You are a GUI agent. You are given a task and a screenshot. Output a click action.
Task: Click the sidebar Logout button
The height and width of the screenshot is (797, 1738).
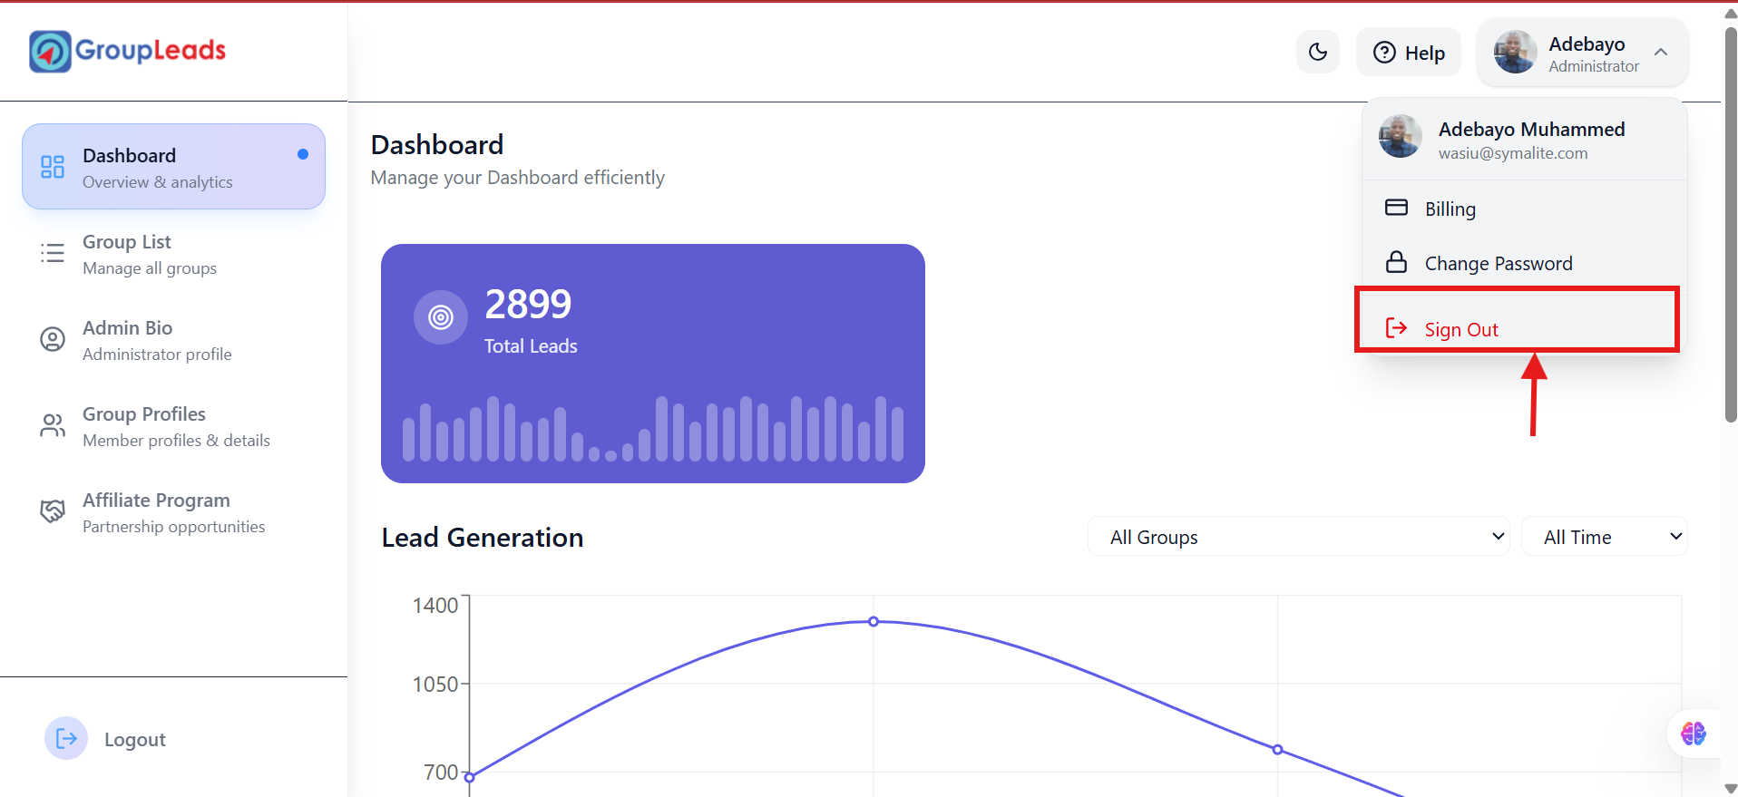[106, 739]
